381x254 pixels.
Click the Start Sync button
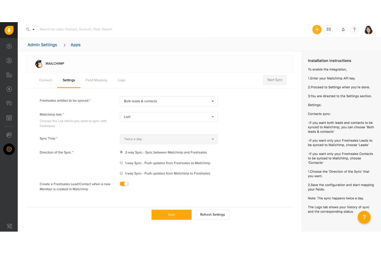pos(275,80)
